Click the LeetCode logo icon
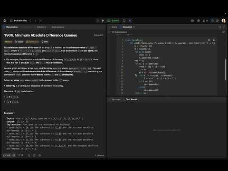 [x=5, y=20]
